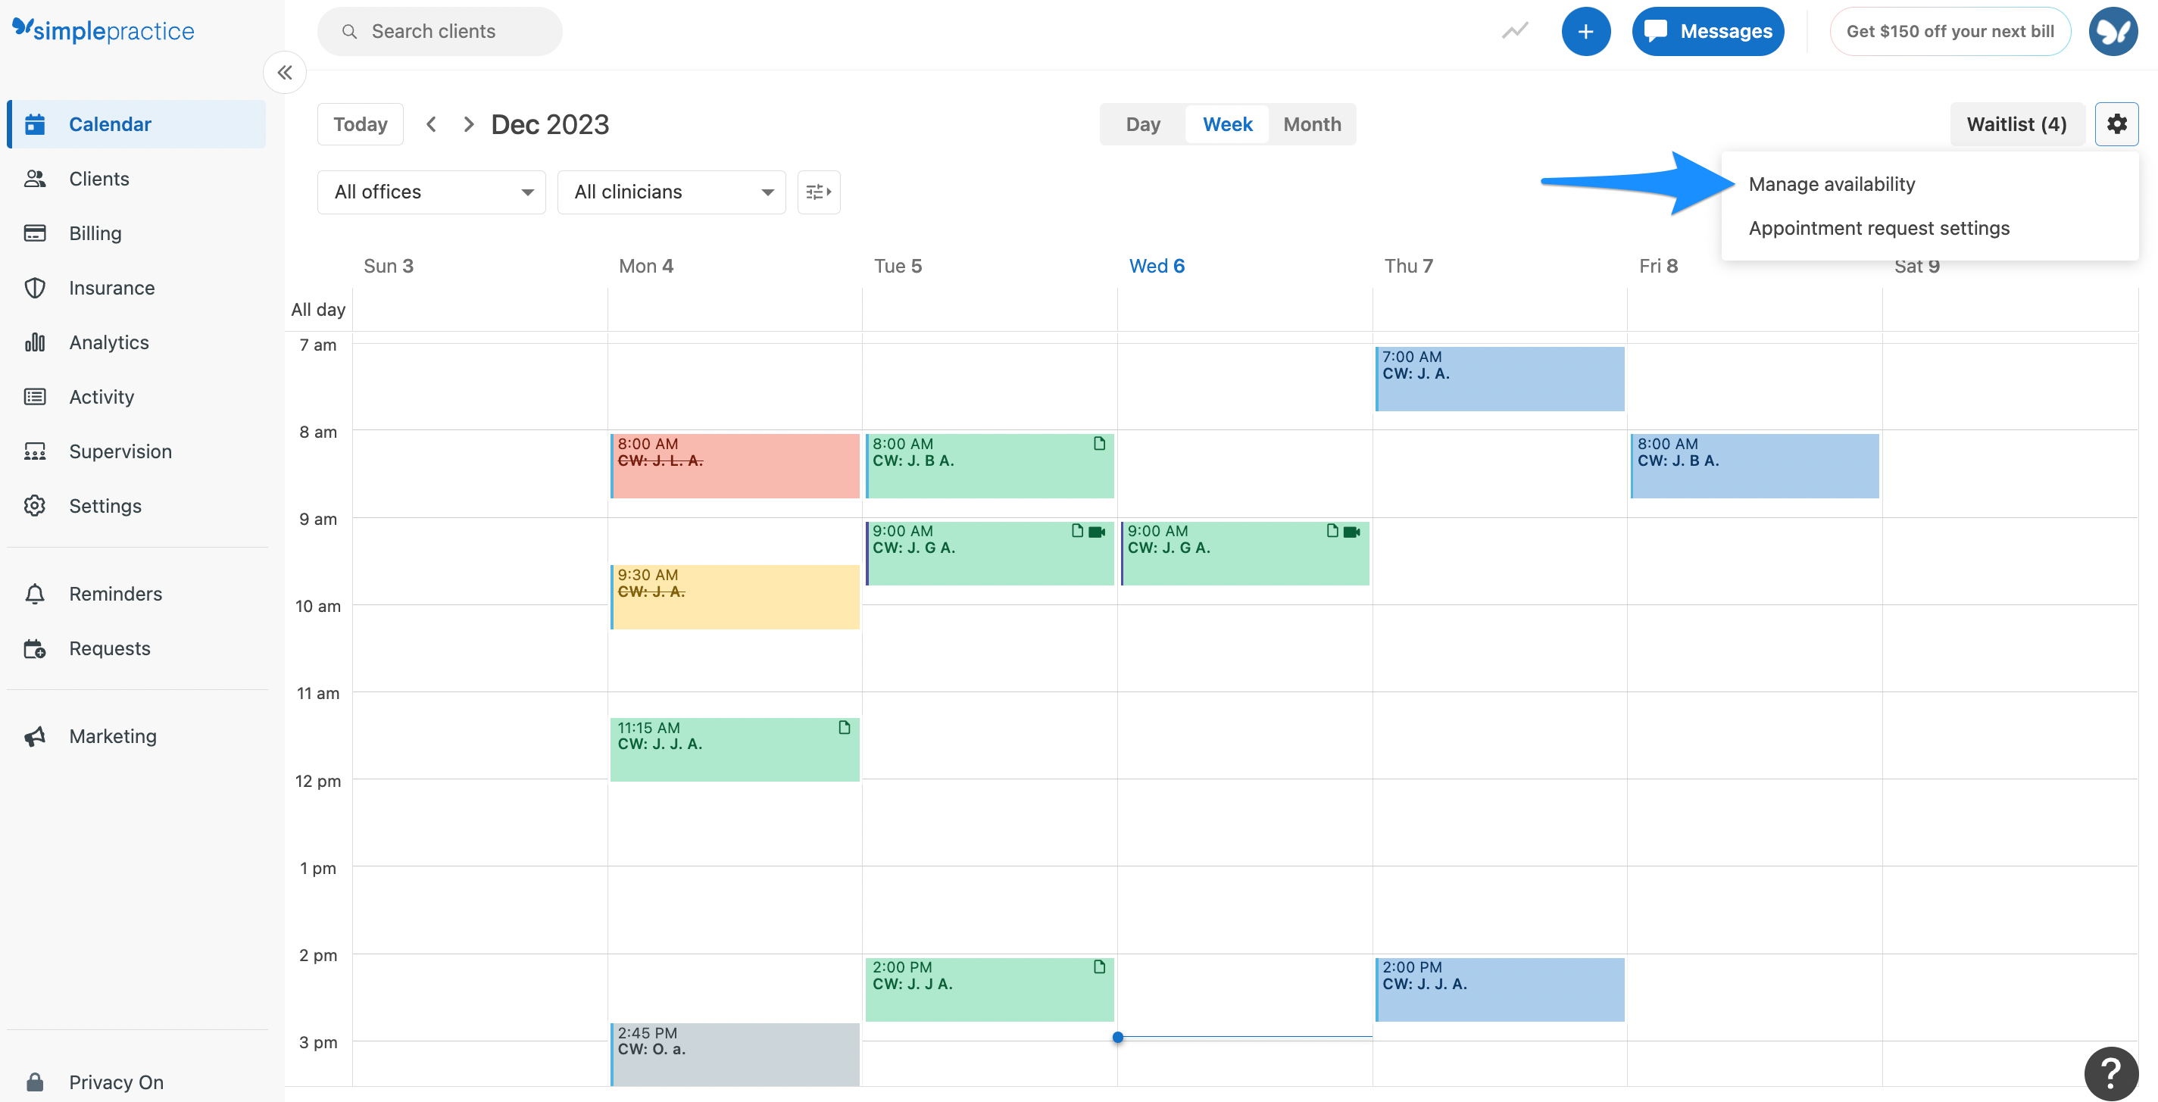Switch to Day view

(x=1141, y=123)
